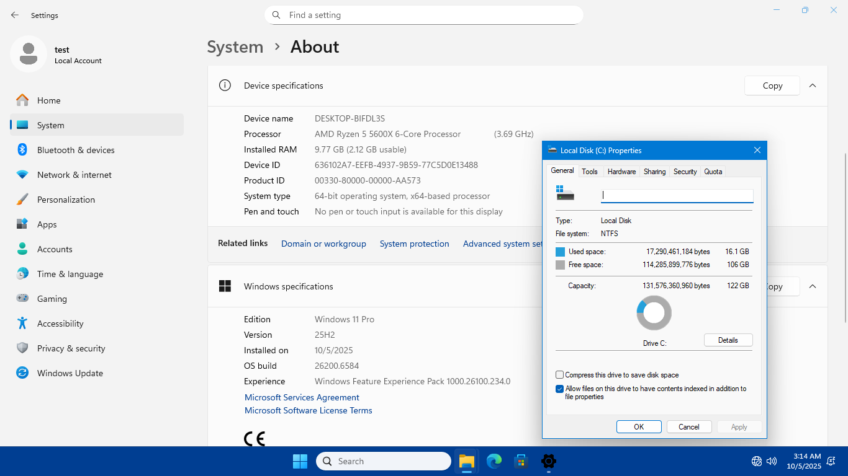
Task: Collapse the Device specifications section
Action: (813, 86)
